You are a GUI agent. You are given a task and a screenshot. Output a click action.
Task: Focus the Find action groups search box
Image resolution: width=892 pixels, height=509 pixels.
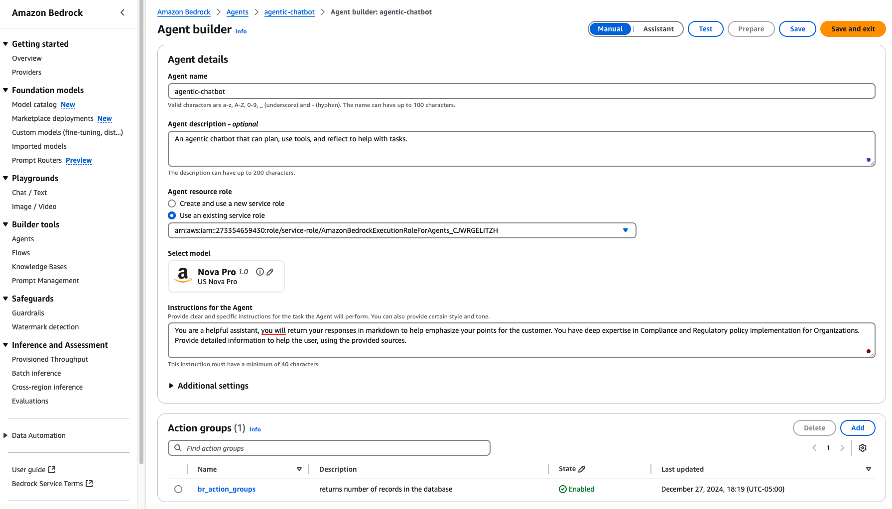pos(329,448)
